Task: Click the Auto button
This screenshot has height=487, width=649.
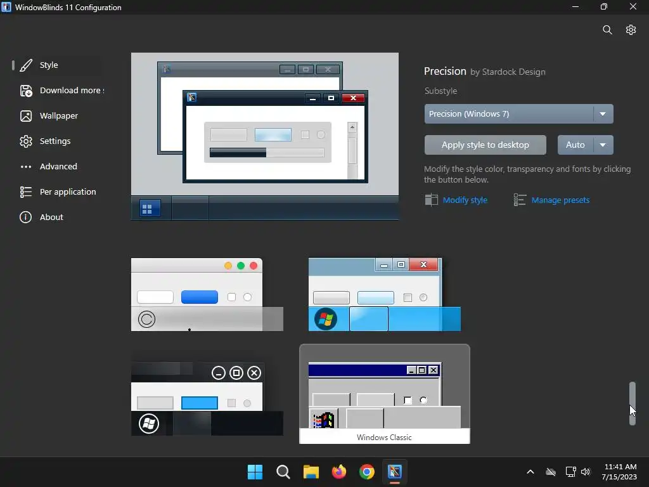Action: [575, 145]
